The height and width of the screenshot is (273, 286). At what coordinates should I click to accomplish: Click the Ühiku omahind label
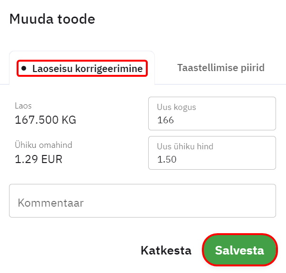[44, 145]
